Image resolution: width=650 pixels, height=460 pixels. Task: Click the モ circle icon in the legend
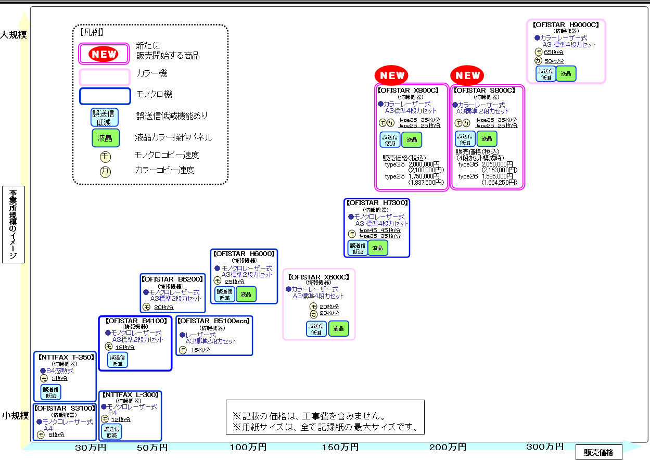pos(105,156)
